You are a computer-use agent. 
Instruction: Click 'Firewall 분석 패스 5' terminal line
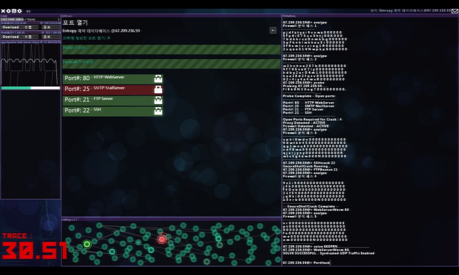pyautogui.click(x=299, y=216)
